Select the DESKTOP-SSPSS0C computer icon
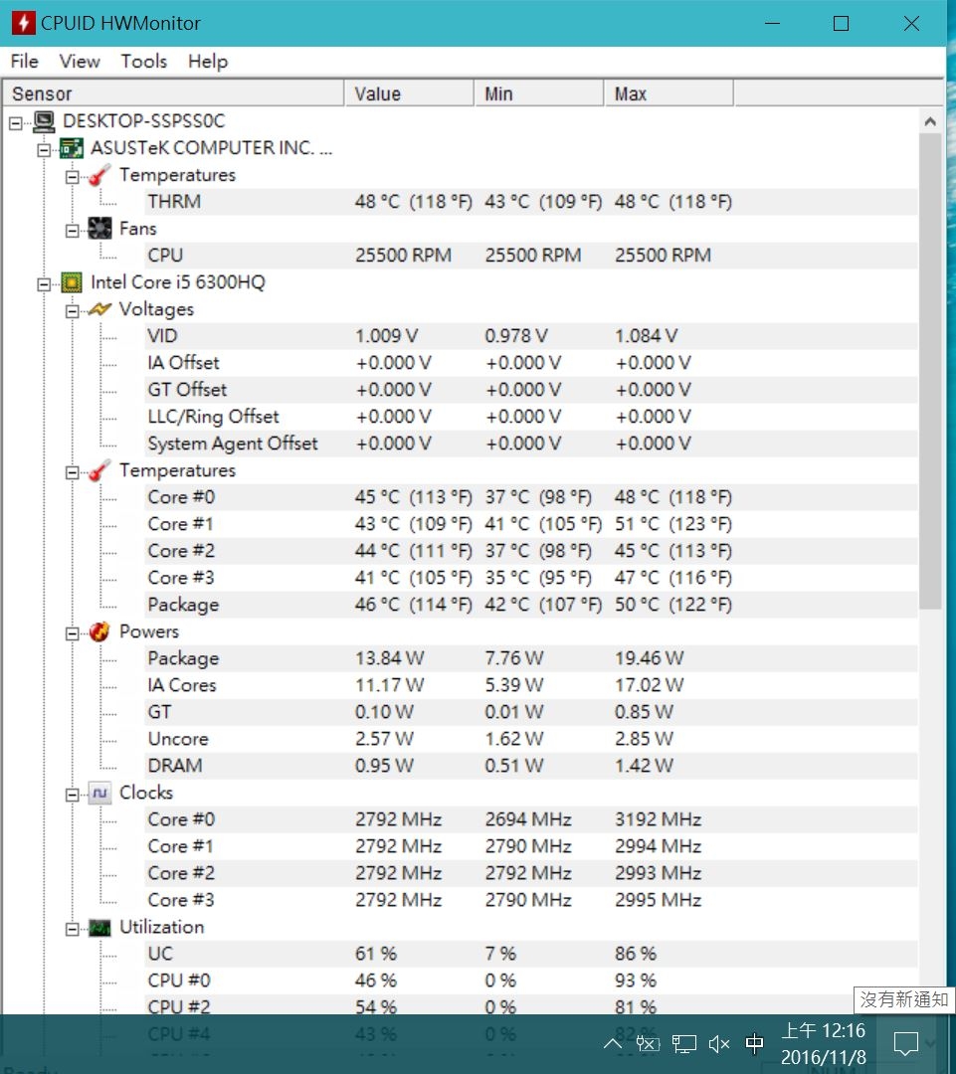 click(44, 122)
